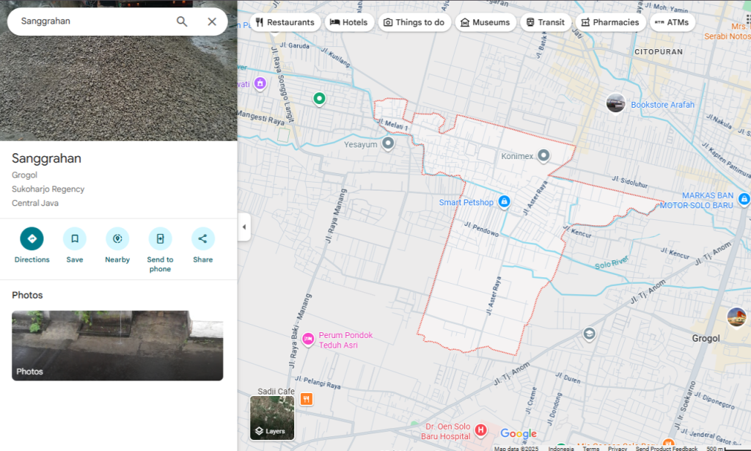Click the Dr. Oen Solo Baru Hospital label
Screen dimensions: 751x451
(447, 431)
